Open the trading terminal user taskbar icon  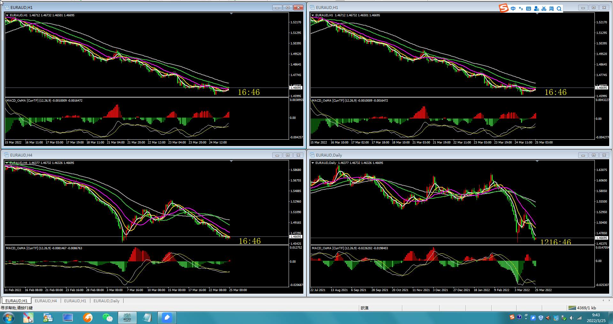48,318
